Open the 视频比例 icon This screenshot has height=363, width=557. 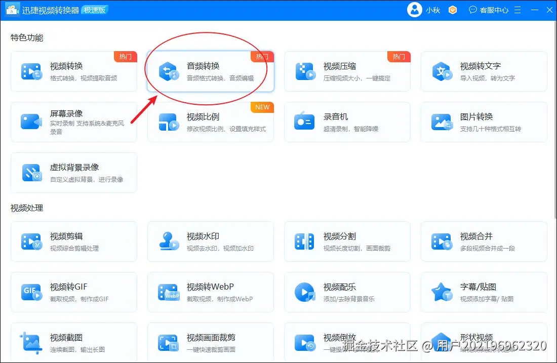pyautogui.click(x=169, y=122)
